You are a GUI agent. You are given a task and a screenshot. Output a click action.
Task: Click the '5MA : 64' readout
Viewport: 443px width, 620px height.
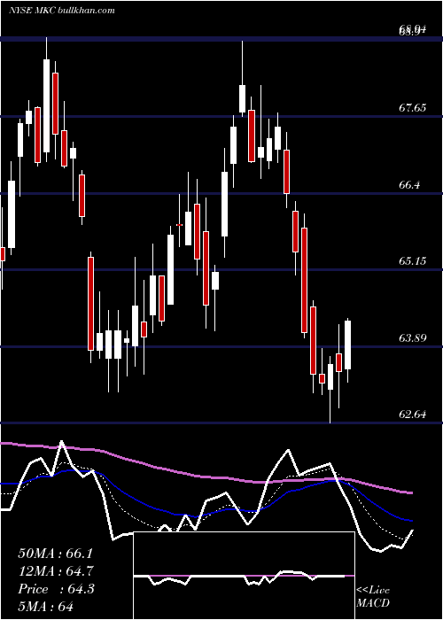(x=46, y=606)
